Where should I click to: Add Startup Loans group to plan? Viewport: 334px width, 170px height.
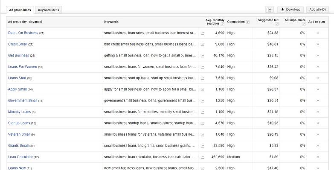pos(318,123)
